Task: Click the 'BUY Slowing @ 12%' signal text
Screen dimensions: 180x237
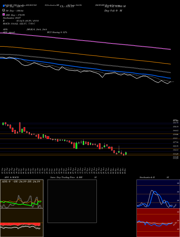Action: click(57, 32)
